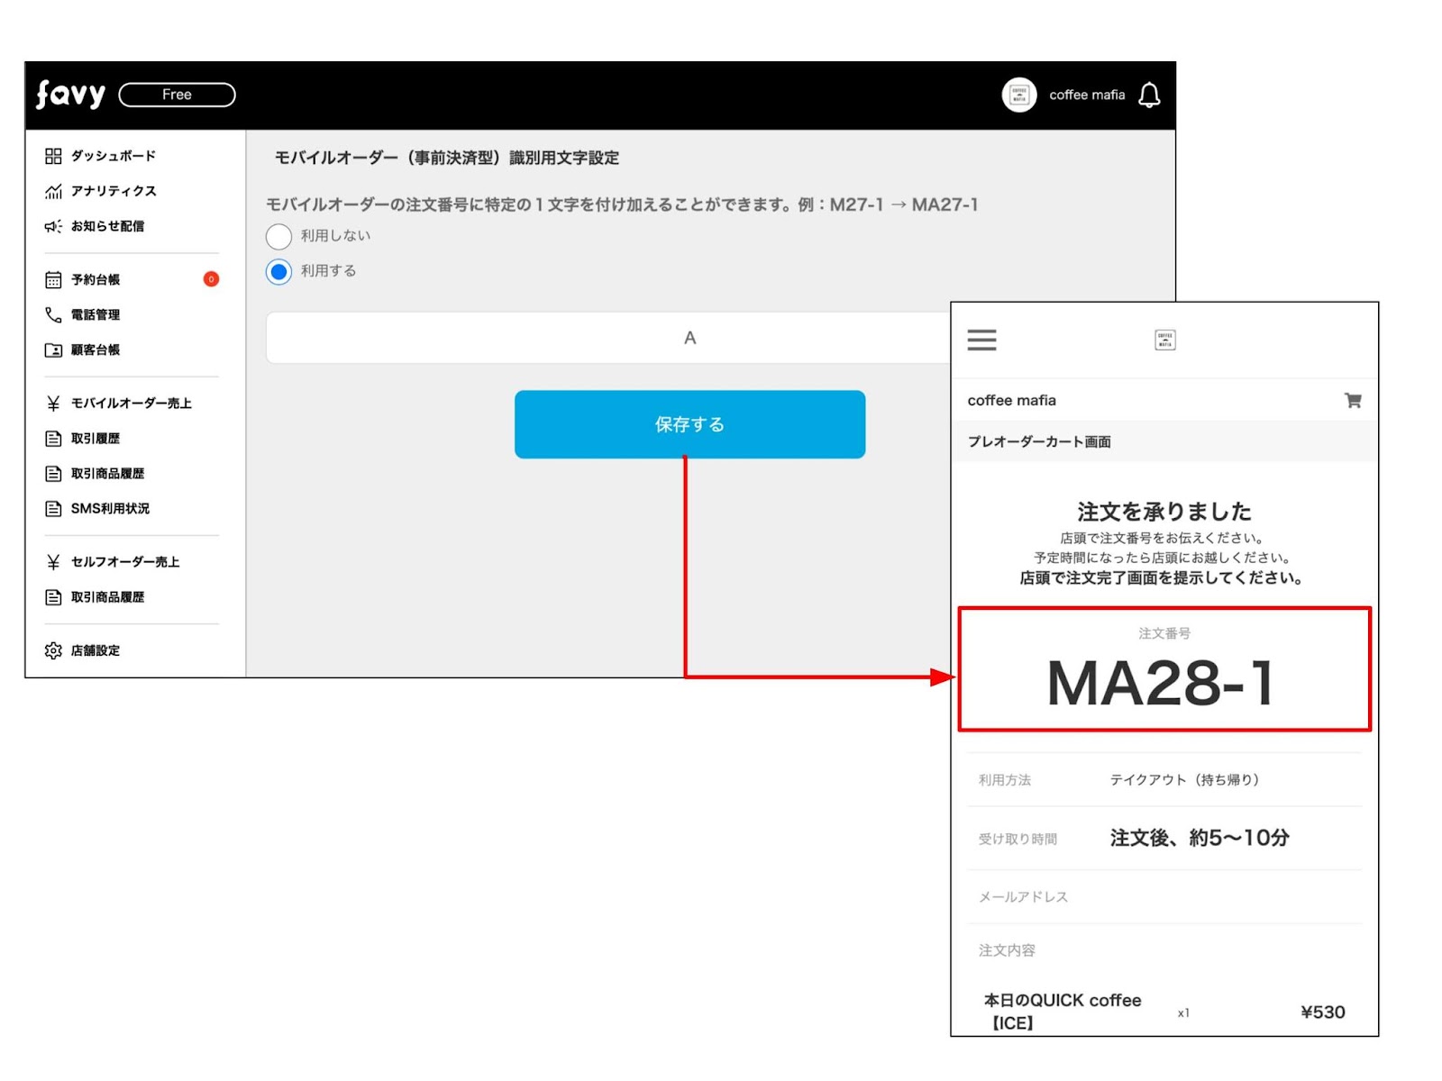Click the 注文後、約5〜10分 pickup time

click(x=1200, y=838)
